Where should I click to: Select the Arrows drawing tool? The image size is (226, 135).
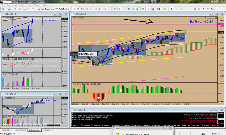(212, 9)
